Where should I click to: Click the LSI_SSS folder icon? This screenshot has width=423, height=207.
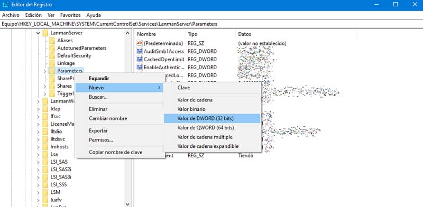tap(45, 185)
